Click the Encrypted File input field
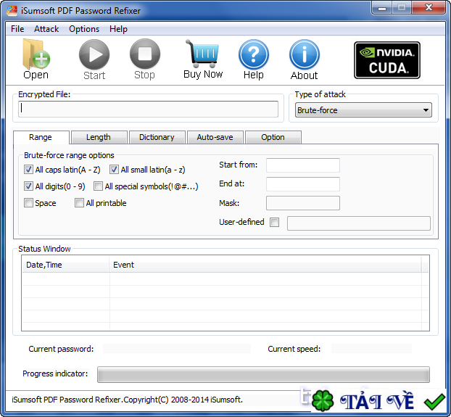 (148, 109)
